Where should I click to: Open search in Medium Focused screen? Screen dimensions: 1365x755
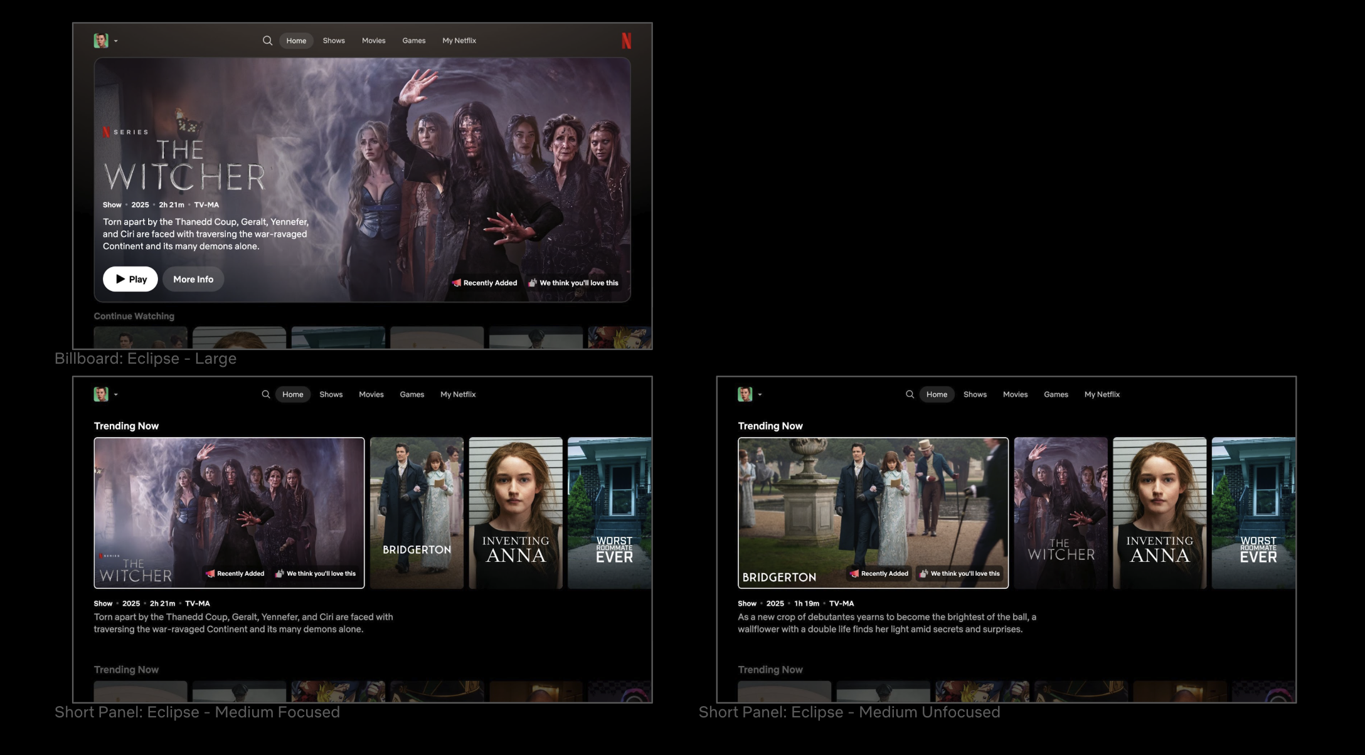tap(266, 394)
